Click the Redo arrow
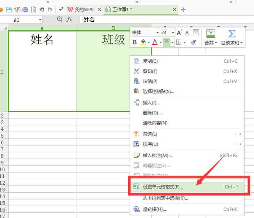 [x=50, y=10]
